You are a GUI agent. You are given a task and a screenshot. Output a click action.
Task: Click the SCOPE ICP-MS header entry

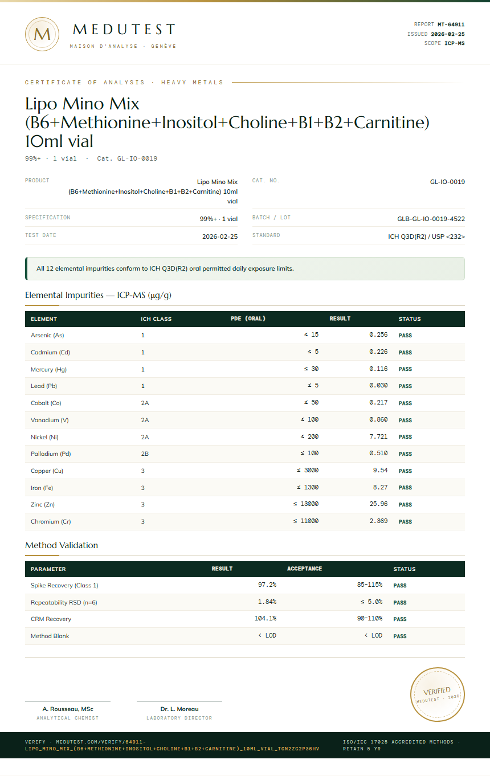click(x=444, y=43)
